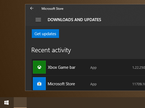Click the Microsoft Store window title
145x108 pixels.
(x=53, y=9)
